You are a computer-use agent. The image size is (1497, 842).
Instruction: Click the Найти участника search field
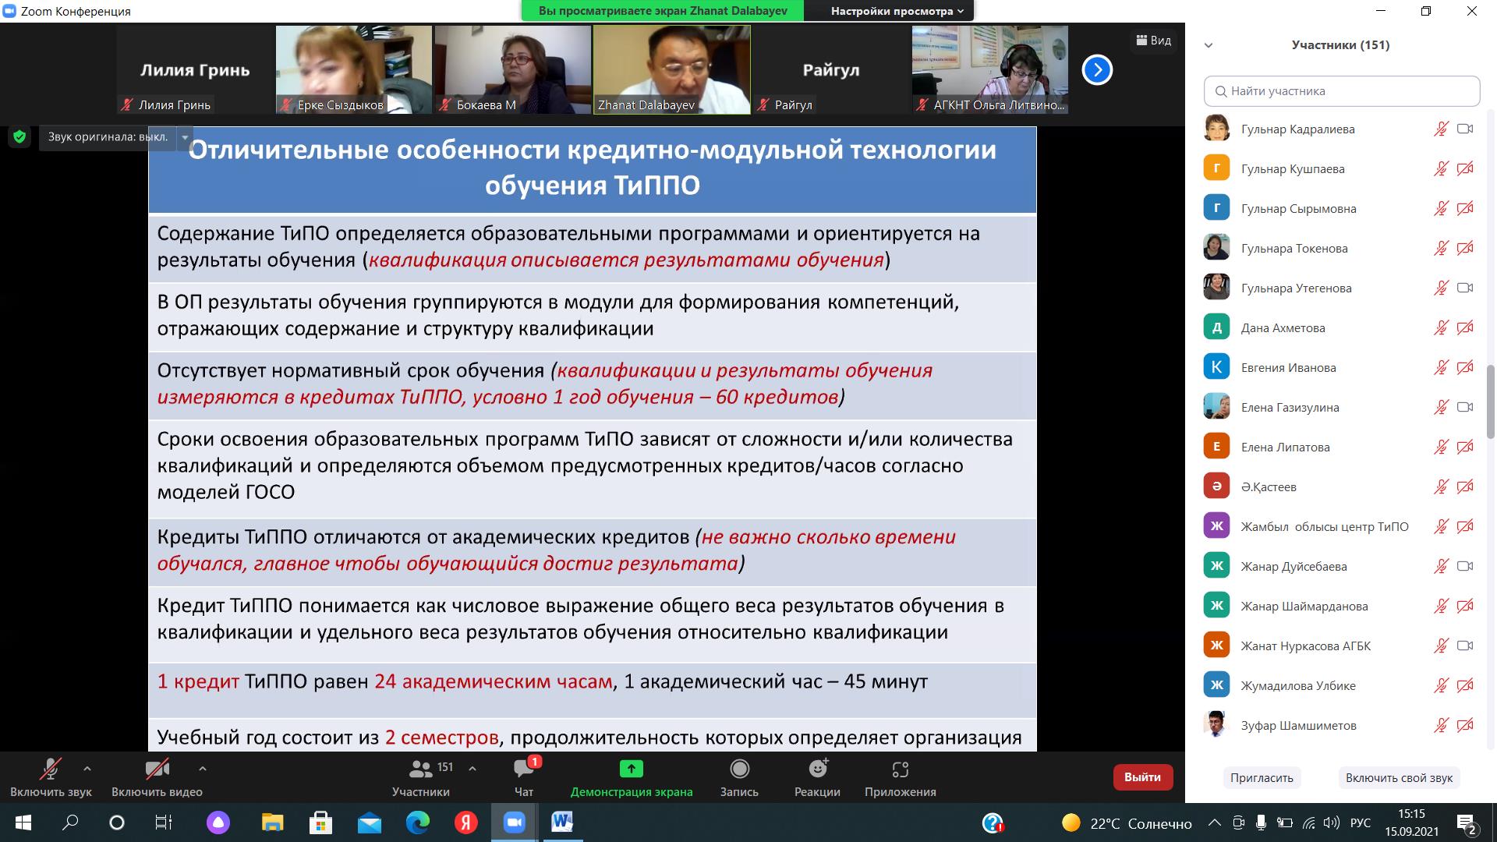1342,91
